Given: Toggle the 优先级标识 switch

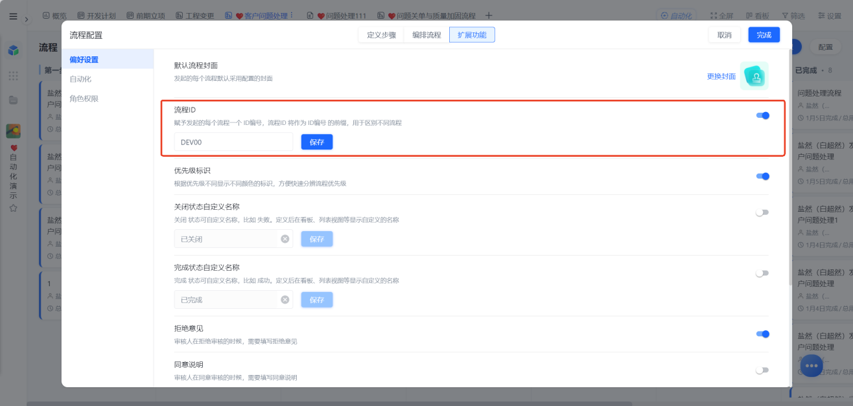Looking at the screenshot, I should click(x=762, y=176).
